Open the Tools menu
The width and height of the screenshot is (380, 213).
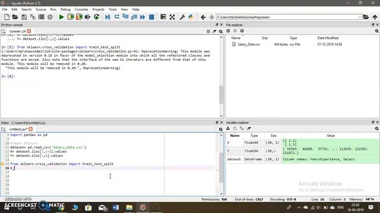pyautogui.click(x=112, y=9)
